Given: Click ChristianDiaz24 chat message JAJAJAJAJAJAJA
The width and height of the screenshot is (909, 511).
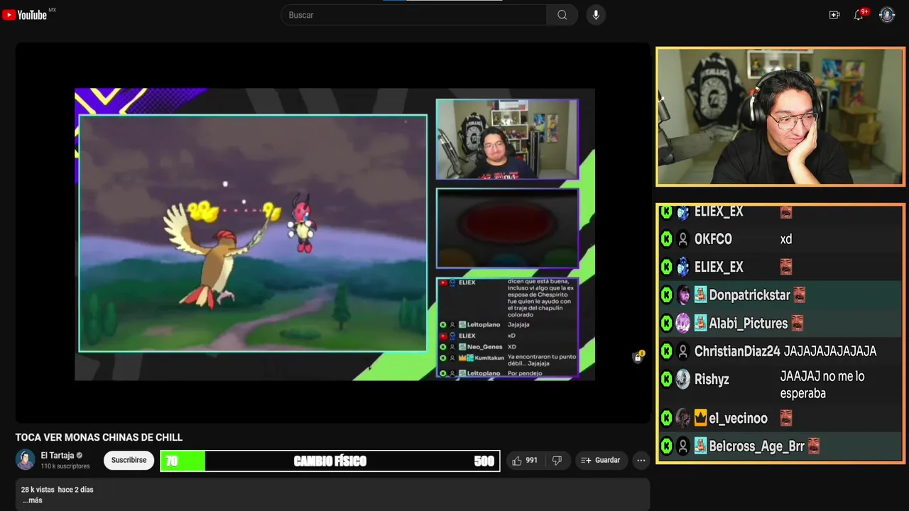Looking at the screenshot, I should (x=829, y=351).
